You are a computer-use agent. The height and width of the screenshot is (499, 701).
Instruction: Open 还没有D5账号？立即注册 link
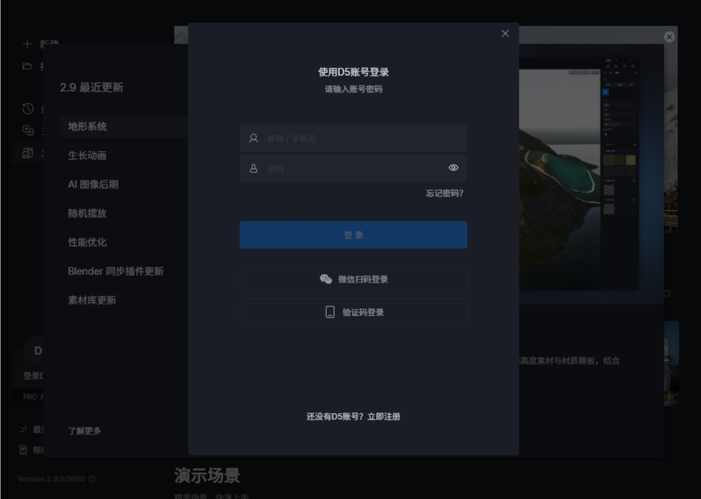click(353, 416)
